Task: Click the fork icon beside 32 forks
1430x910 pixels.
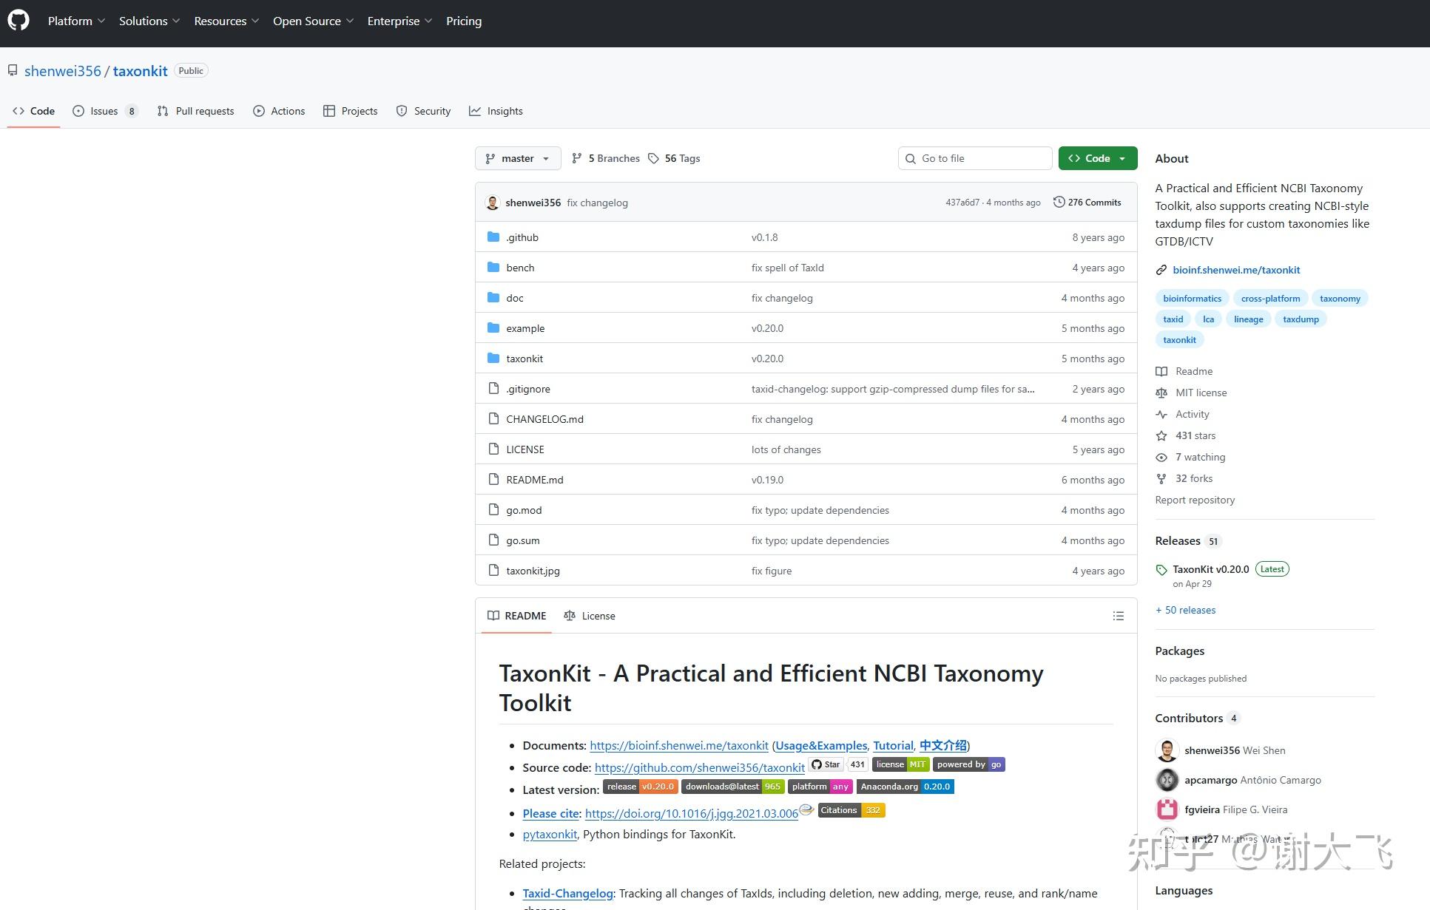Action: 1161,478
